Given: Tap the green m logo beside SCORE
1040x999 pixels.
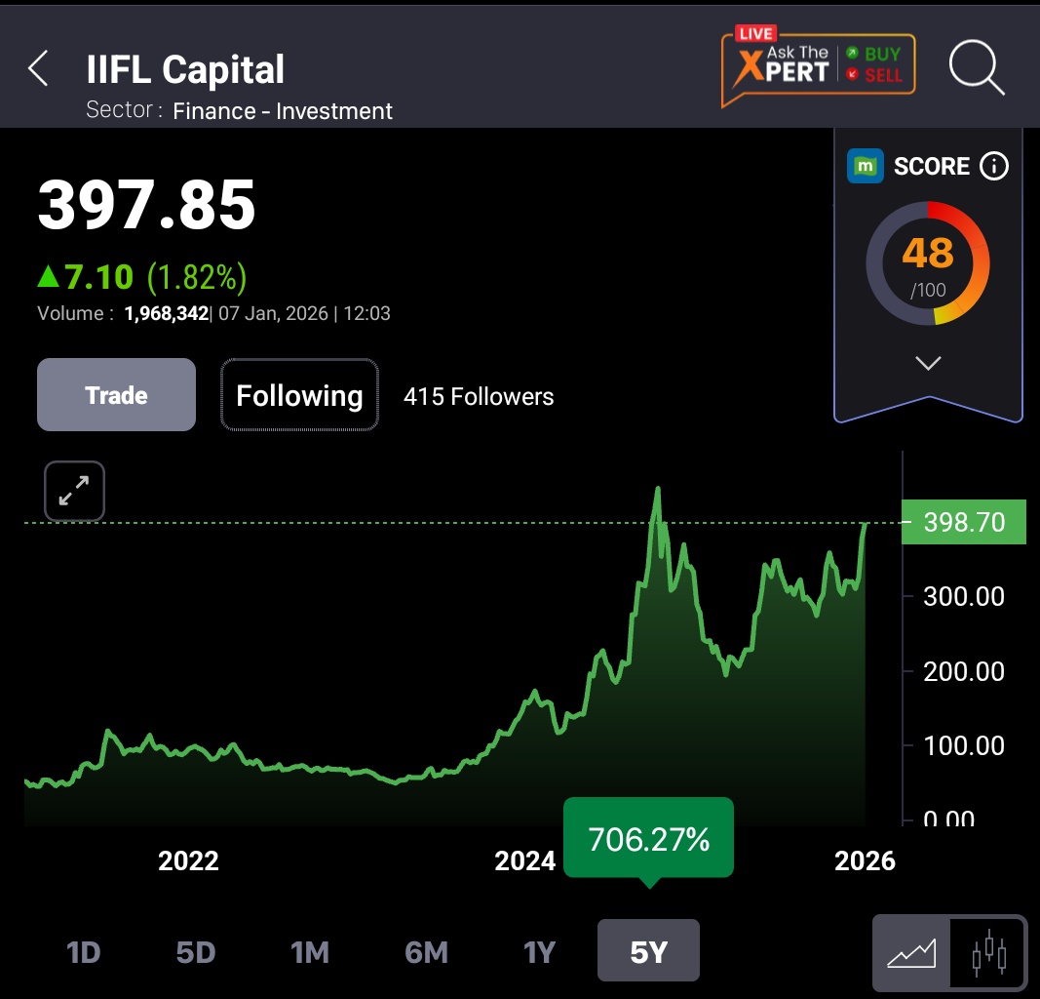Looking at the screenshot, I should pos(865,166).
